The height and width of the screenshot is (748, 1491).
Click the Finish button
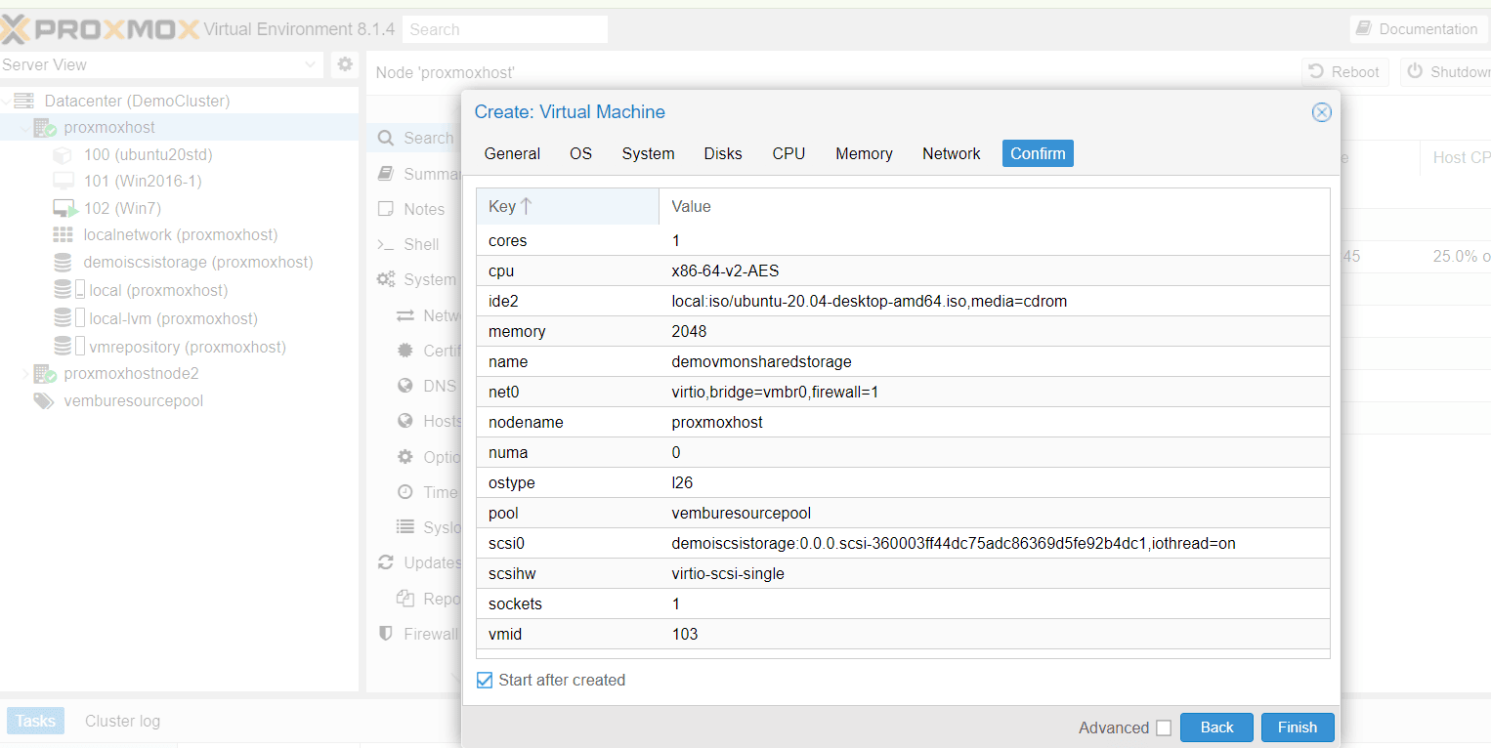[1298, 727]
